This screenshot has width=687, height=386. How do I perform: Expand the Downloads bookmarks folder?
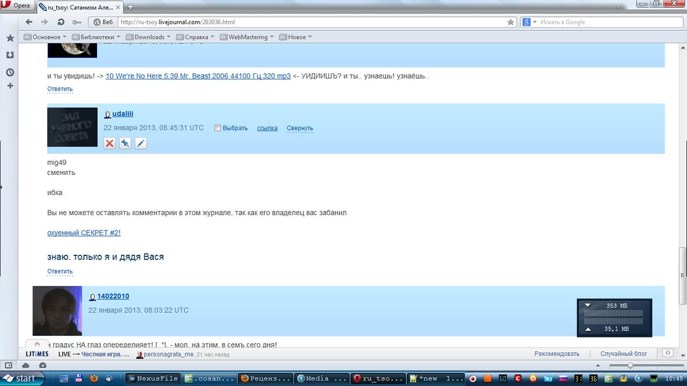pos(149,37)
